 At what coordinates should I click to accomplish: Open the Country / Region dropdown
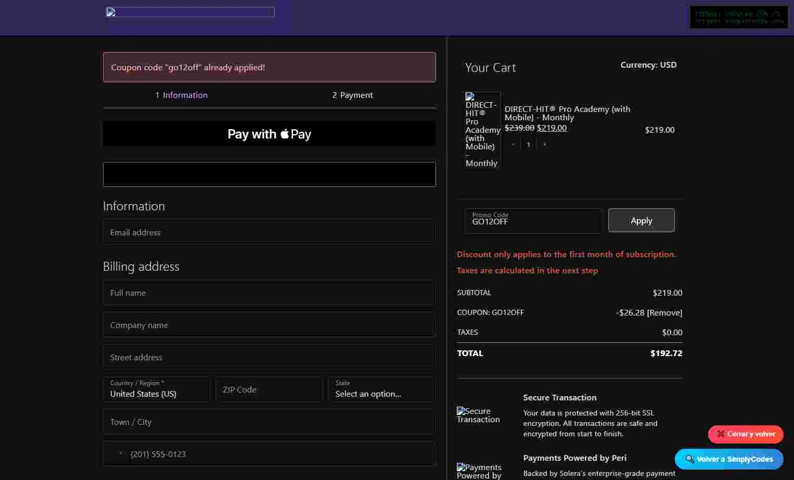click(156, 389)
